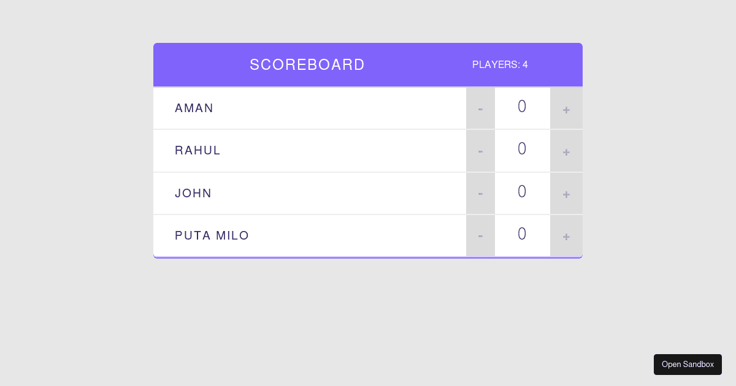Decrement Puta Milo's score
This screenshot has width=736, height=386.
(480, 236)
